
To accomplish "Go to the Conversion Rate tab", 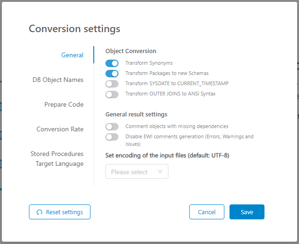I will [60, 129].
